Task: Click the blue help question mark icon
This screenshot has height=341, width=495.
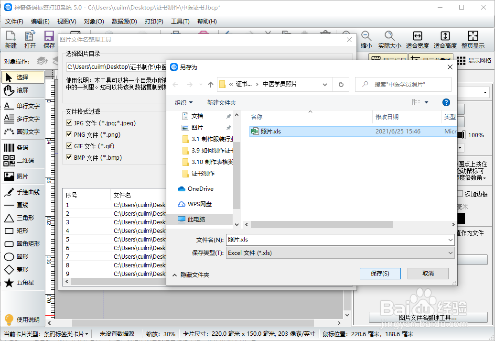Action: point(446,102)
